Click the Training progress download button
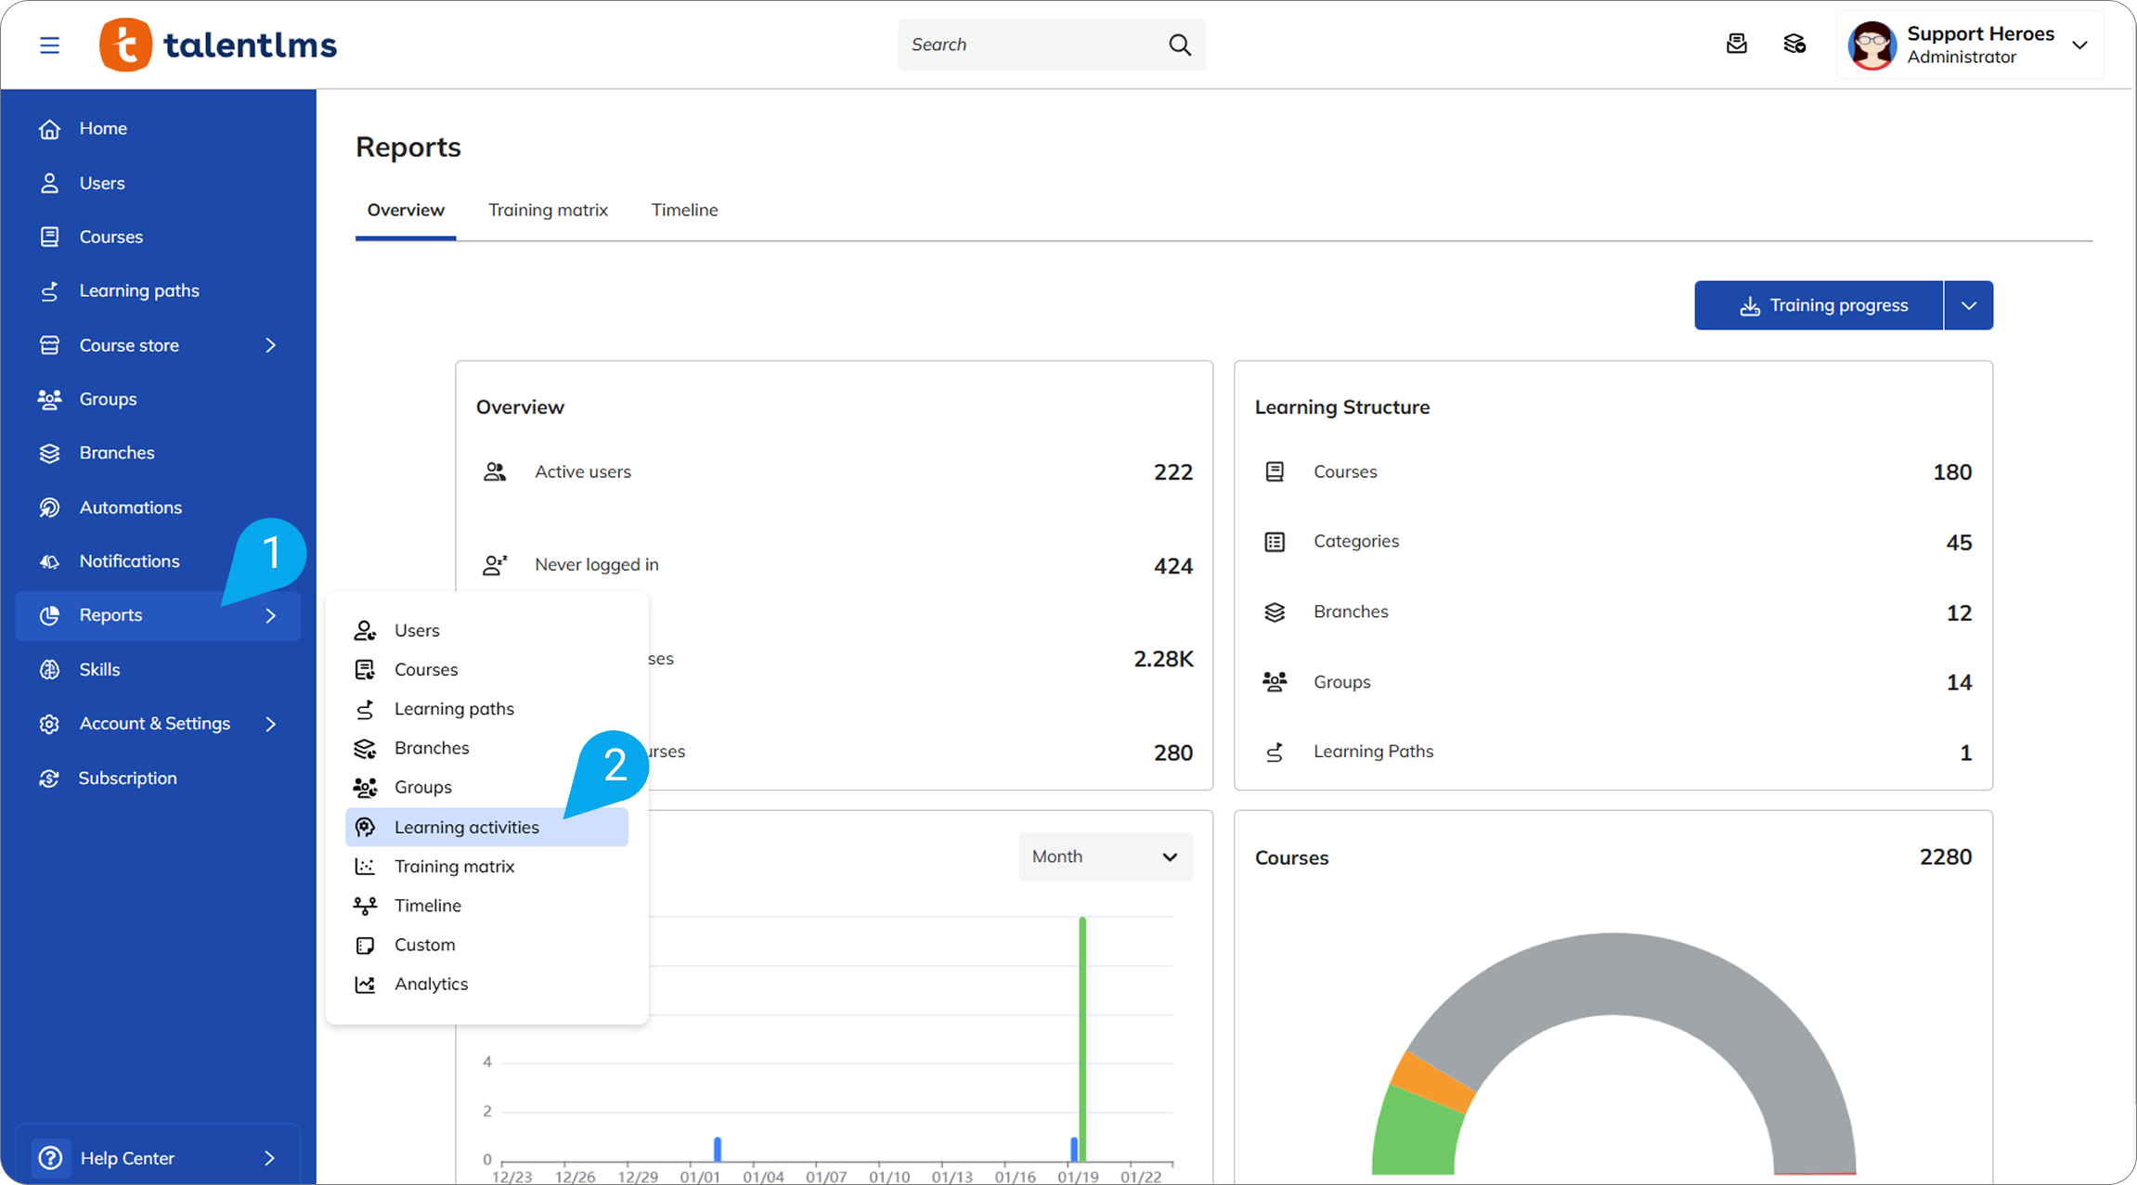Viewport: 2137px width, 1185px height. 1818,305
